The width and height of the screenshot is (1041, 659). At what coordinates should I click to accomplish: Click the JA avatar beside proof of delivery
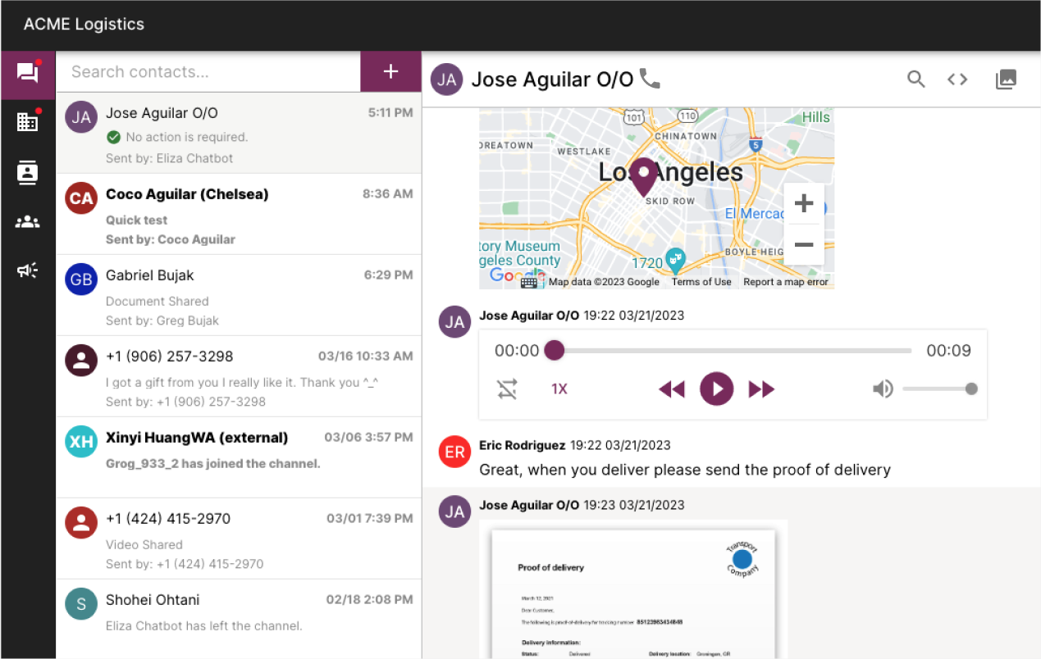(x=454, y=511)
